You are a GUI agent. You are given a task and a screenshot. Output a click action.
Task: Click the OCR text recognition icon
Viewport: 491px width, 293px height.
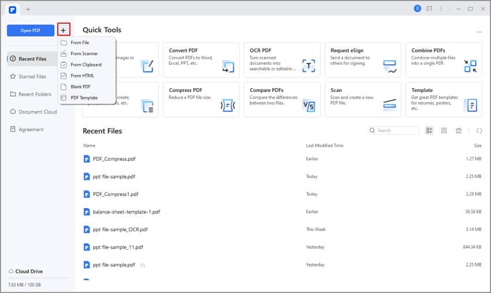[x=309, y=66]
